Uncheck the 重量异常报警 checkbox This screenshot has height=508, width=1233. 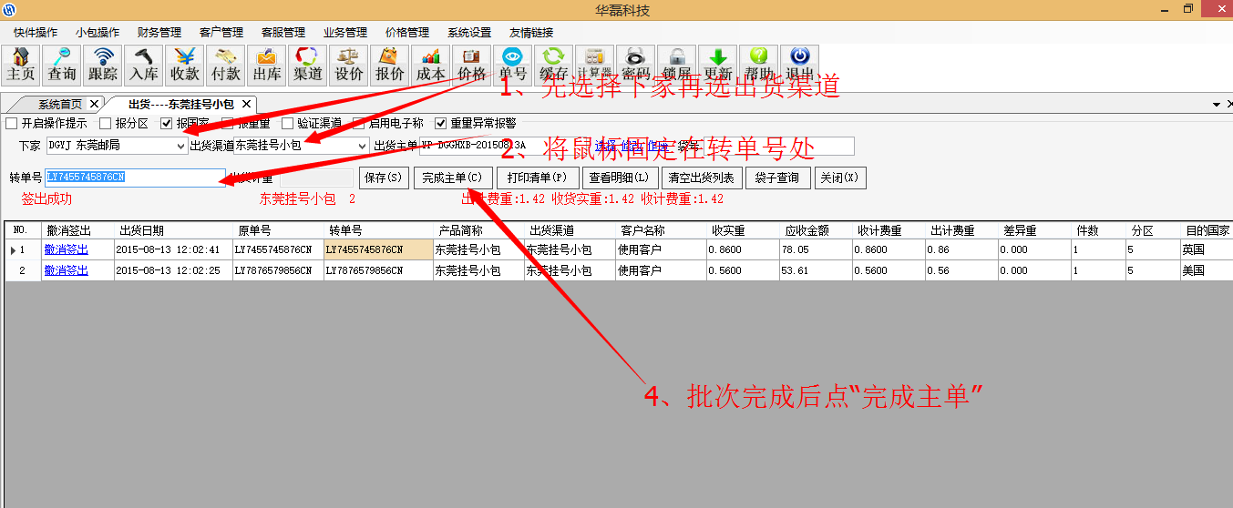coord(441,123)
